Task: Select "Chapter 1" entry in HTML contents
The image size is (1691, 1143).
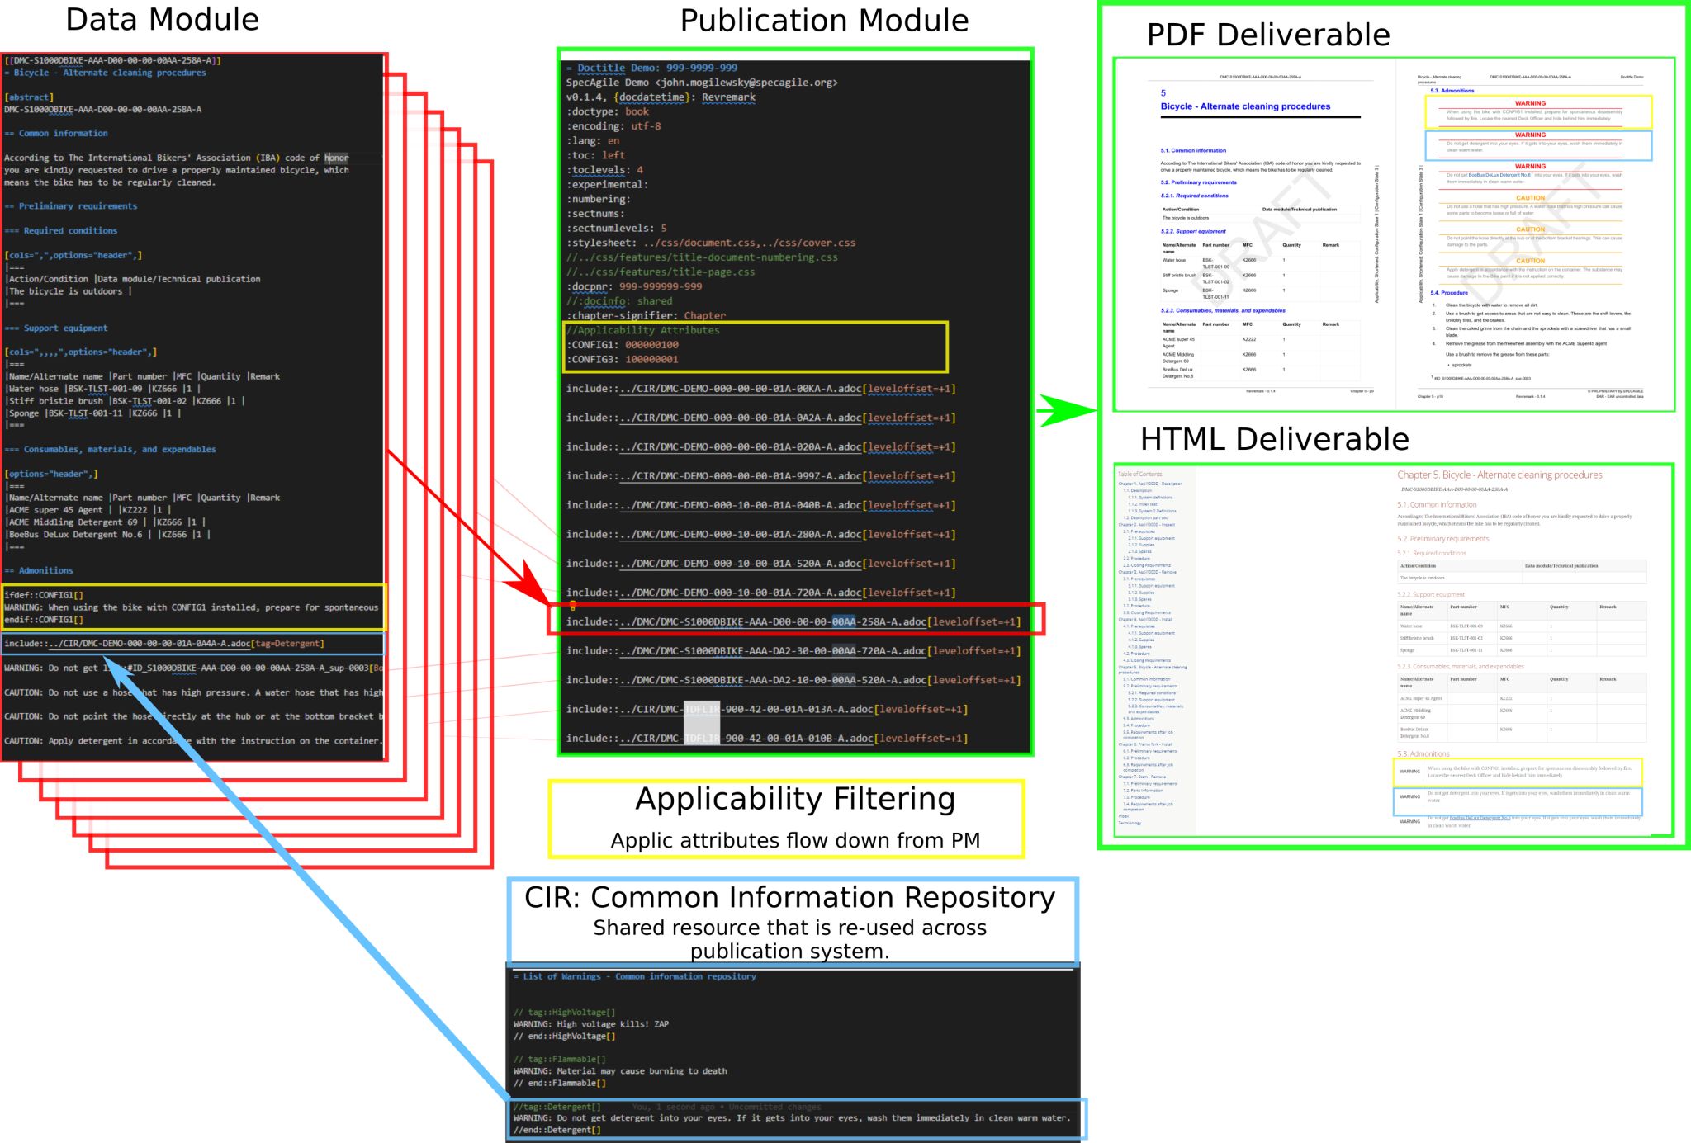Action: (x=1150, y=484)
